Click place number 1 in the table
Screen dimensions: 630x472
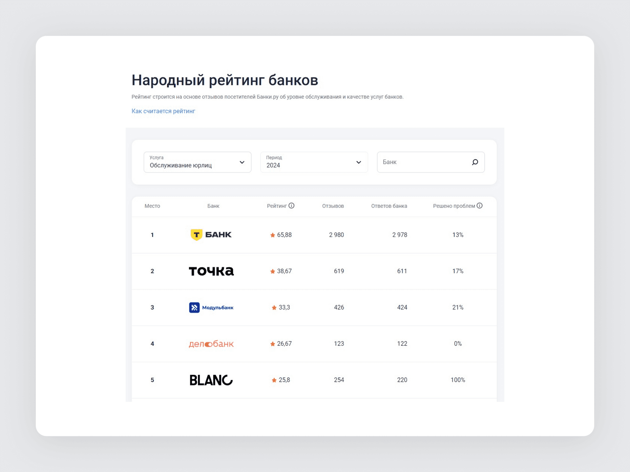click(x=152, y=235)
